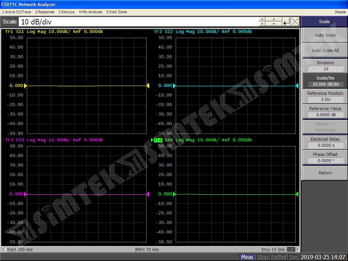
Task: Click the Svc status indicator
Action: pyautogui.click(x=294, y=257)
